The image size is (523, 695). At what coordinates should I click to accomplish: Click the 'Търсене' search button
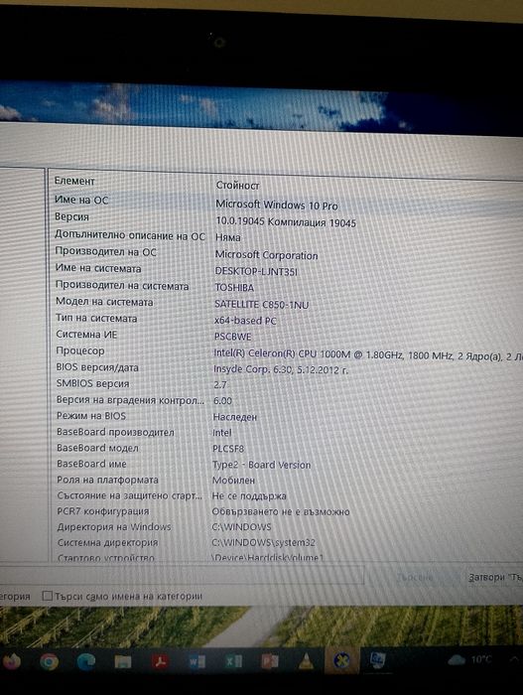click(415, 577)
